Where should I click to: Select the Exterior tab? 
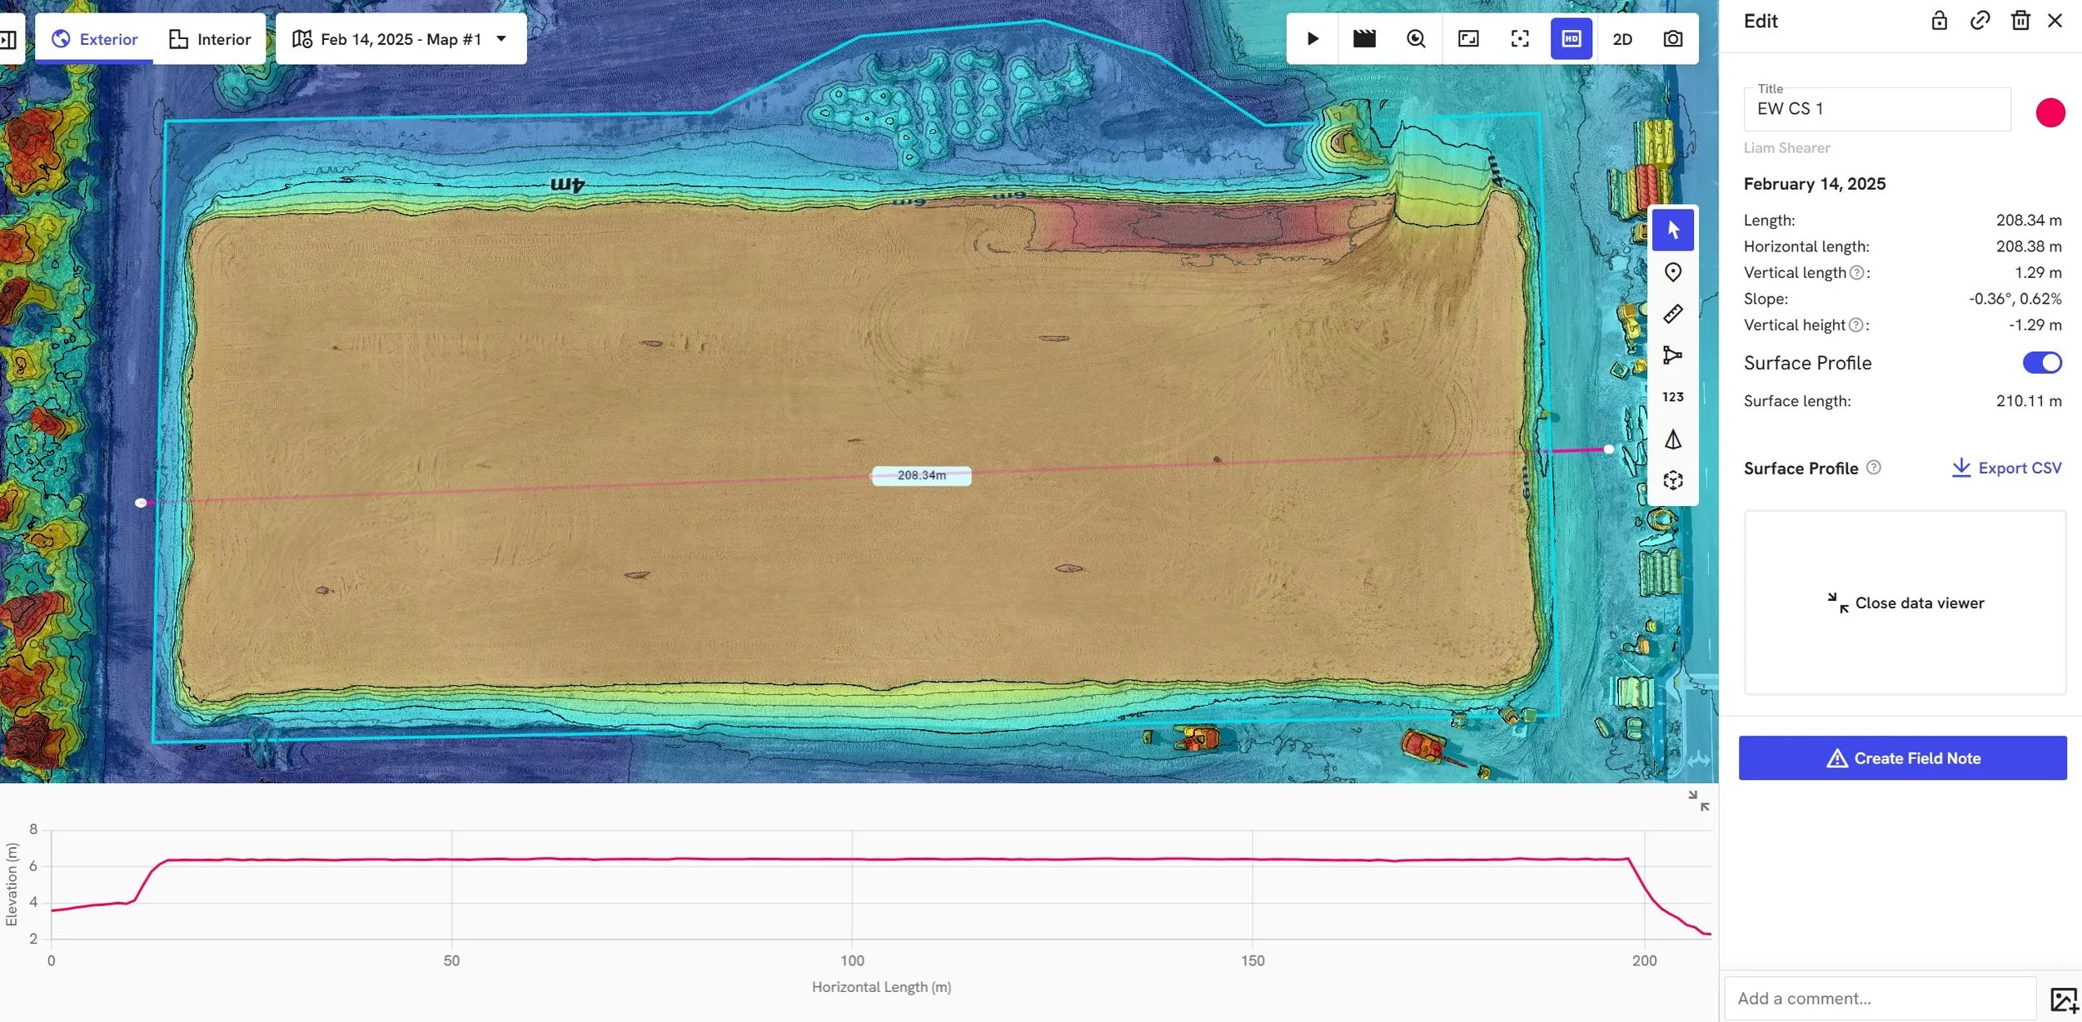(x=94, y=38)
